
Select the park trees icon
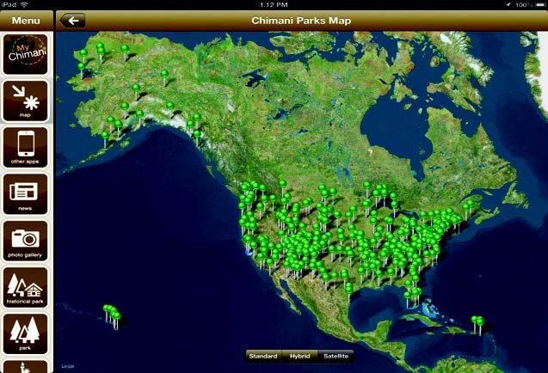click(x=26, y=334)
